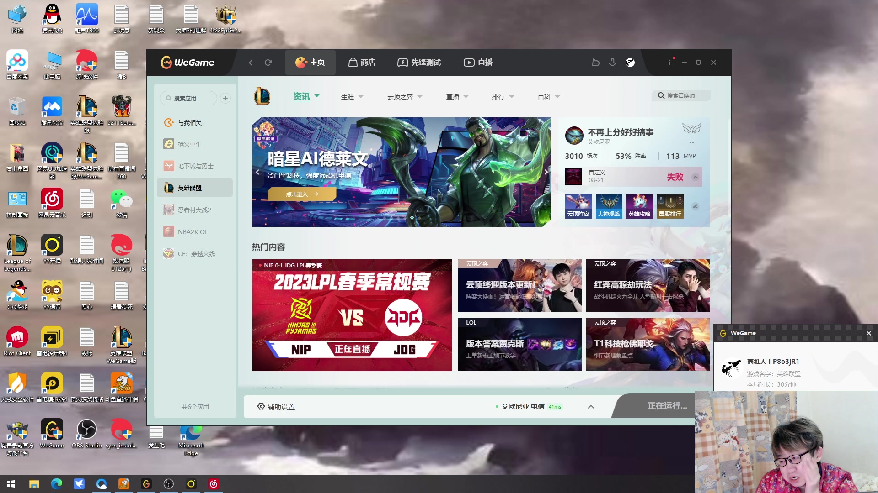Open the T1科技枪佛耶戈 card
This screenshot has height=493, width=878.
tap(648, 344)
